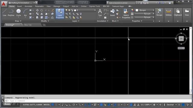Select the Polyline tool
This screenshot has width=193, height=108.
coord(11,13)
